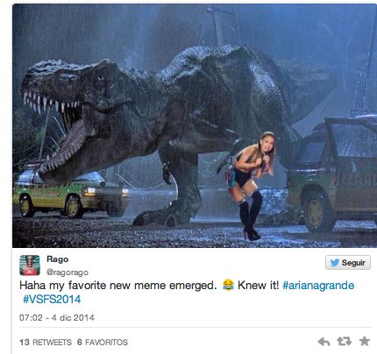Viewport: 377px width, 354px height.
Task: Click the crying-laughing emoji in tweet
Action: pyautogui.click(x=228, y=285)
